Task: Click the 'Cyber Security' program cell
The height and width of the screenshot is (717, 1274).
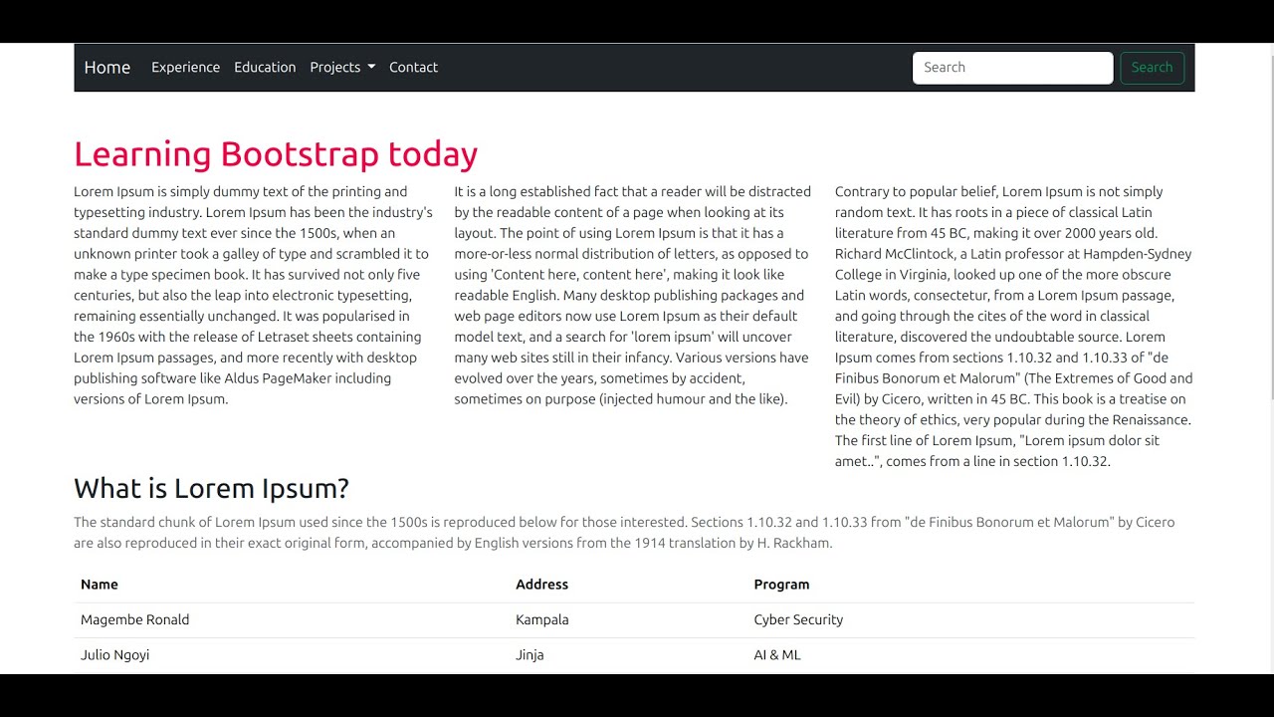Action: (x=970, y=619)
